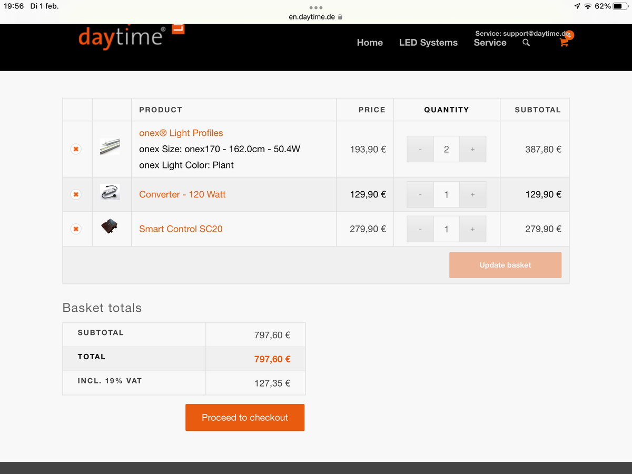Screen dimensions: 632x474
Task: Increase onex Light Profiles quantity
Action: pyautogui.click(x=472, y=150)
